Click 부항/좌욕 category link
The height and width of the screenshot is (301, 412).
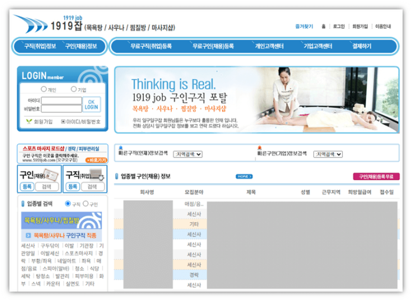[41, 261]
